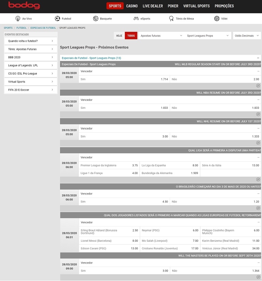Select the TODOS filter

(x=131, y=36)
